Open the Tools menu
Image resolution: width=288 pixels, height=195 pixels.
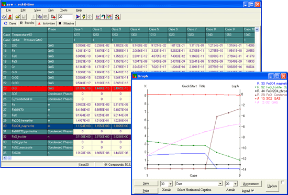64,10
